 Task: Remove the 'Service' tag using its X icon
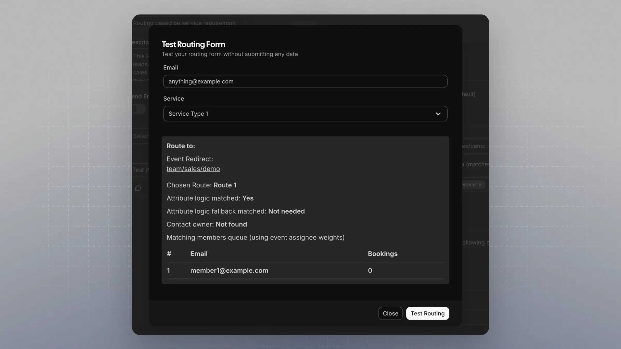pyautogui.click(x=480, y=185)
